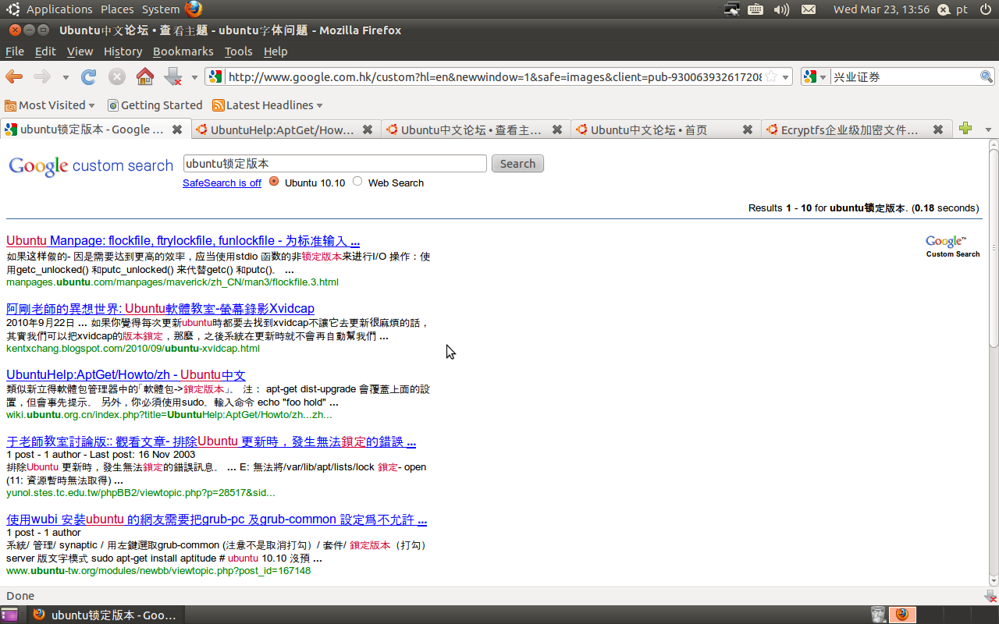Open the Xvidcap blog result link

pyautogui.click(x=160, y=308)
